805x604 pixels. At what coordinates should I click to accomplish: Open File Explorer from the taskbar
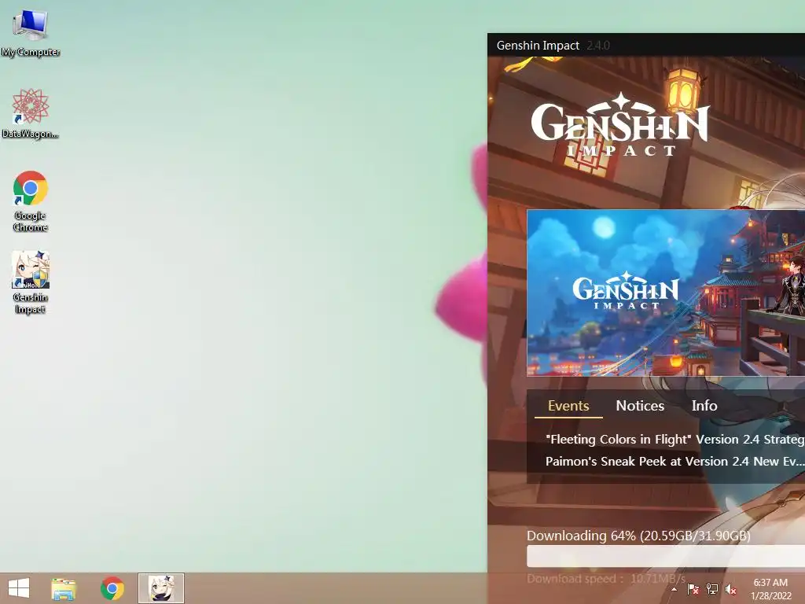pos(64,588)
